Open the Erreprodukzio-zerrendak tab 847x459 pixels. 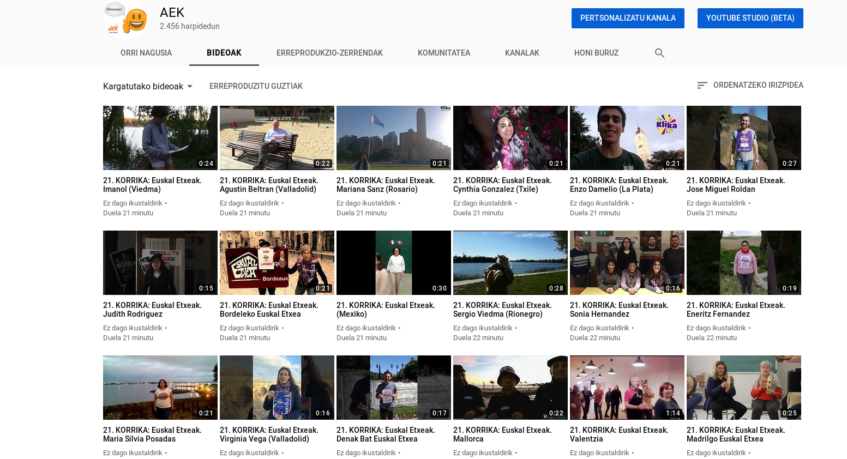click(329, 53)
